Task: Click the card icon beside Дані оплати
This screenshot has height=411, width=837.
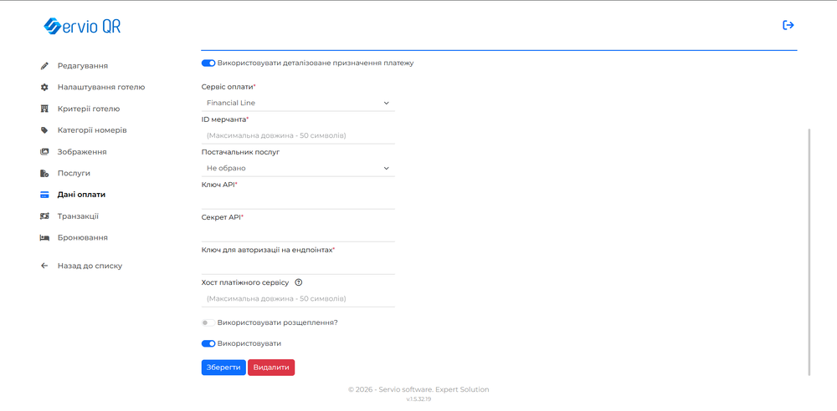Action: click(x=45, y=195)
